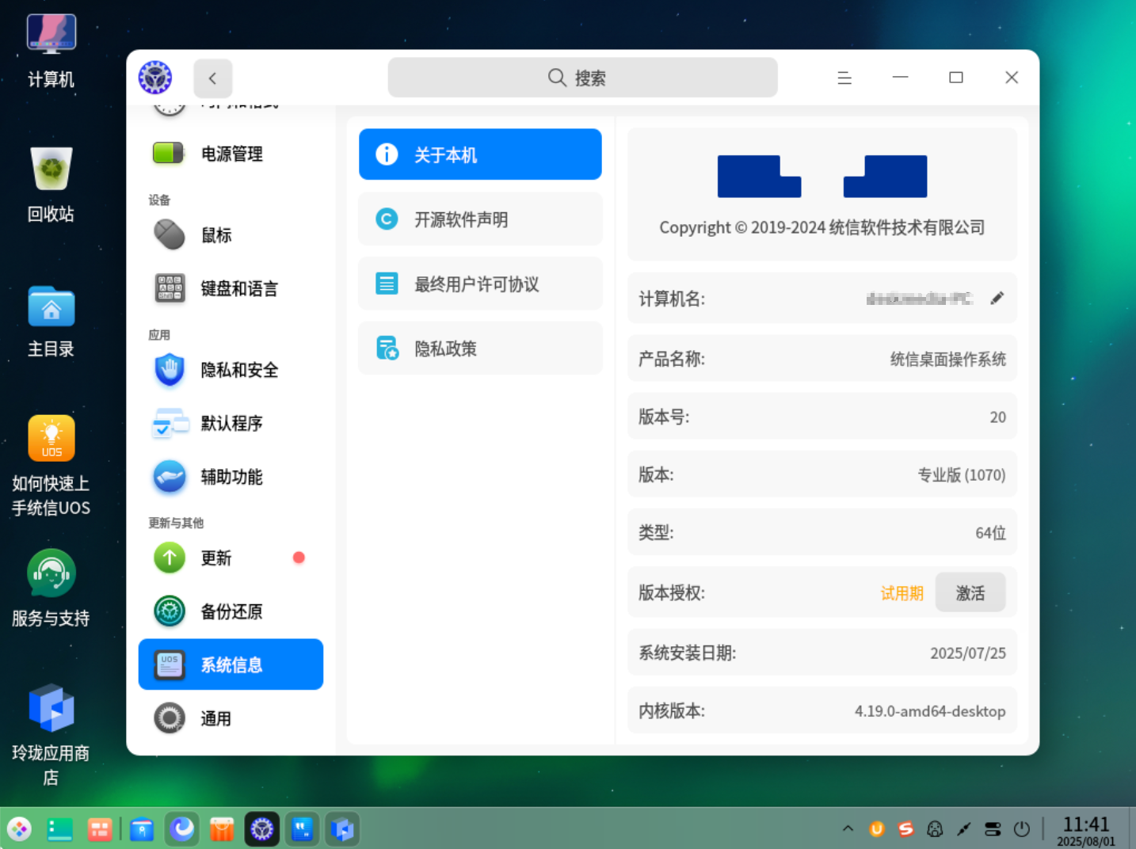
Task: Click the back arrow button
Action: click(x=212, y=78)
